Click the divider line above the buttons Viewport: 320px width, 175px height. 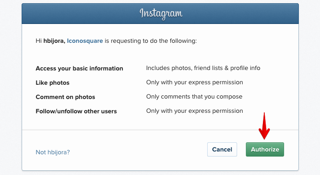(160, 130)
